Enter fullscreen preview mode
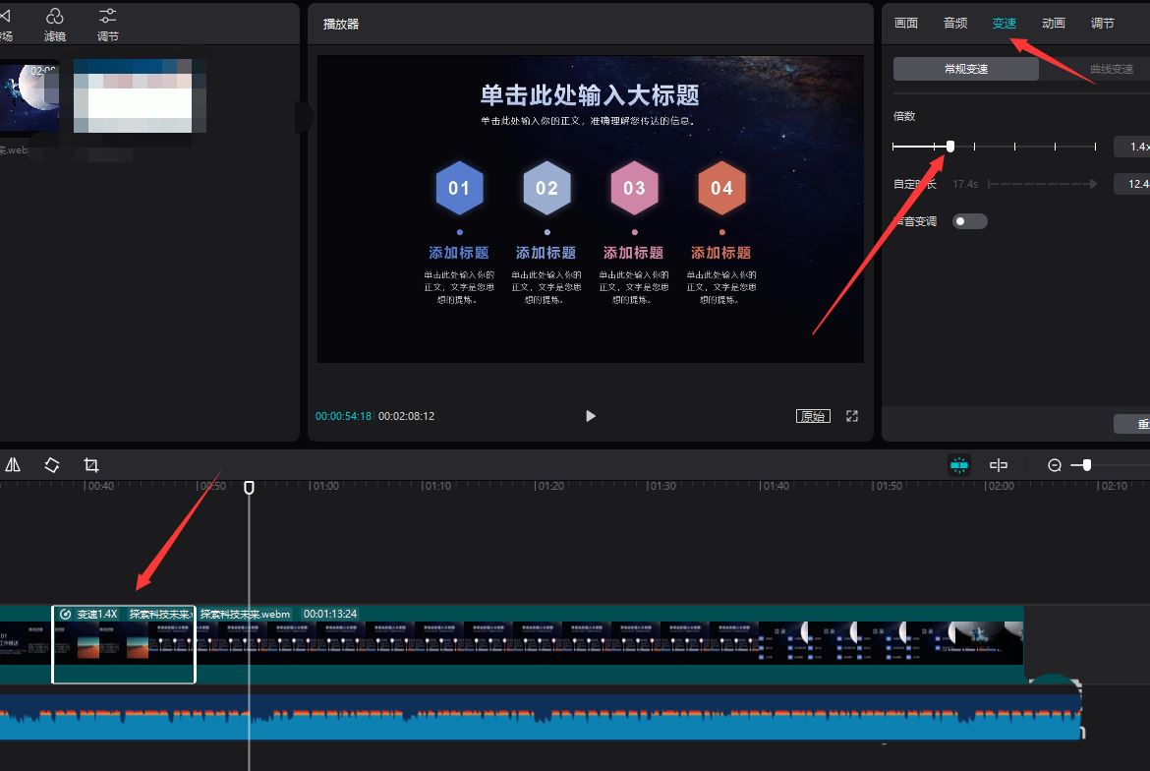1150x771 pixels. (x=851, y=416)
